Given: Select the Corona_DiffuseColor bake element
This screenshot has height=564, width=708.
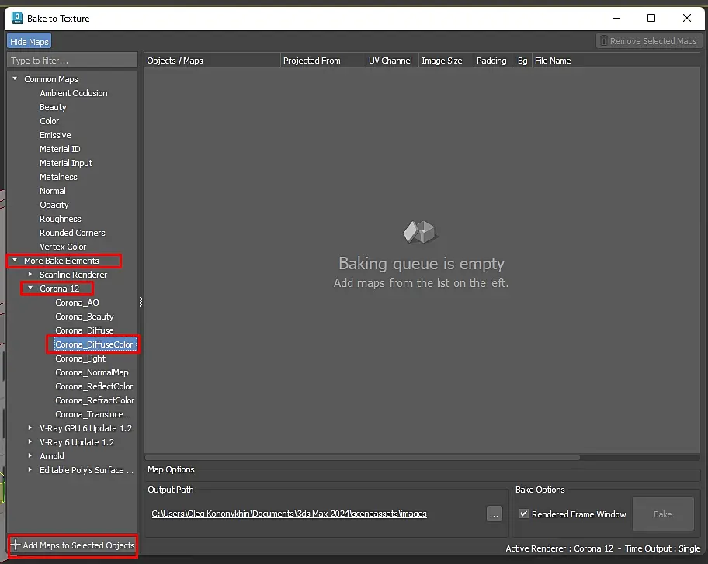Looking at the screenshot, I should (x=94, y=344).
